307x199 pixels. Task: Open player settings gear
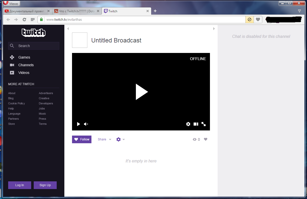(188, 124)
